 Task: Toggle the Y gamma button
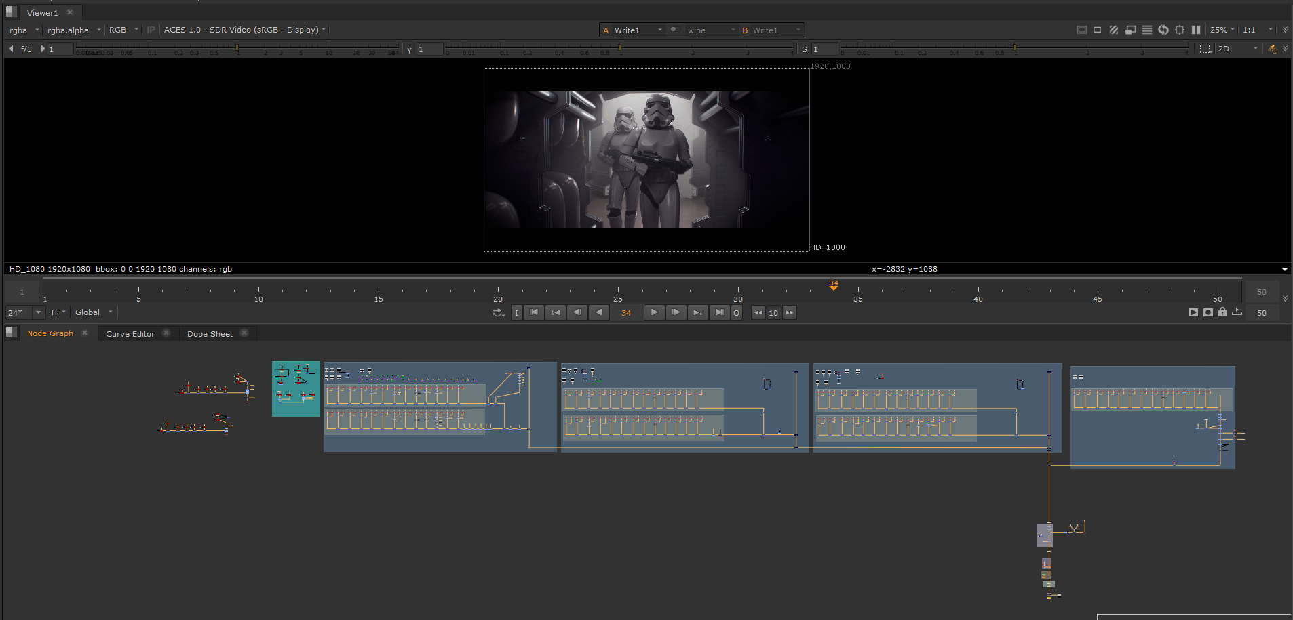point(409,49)
